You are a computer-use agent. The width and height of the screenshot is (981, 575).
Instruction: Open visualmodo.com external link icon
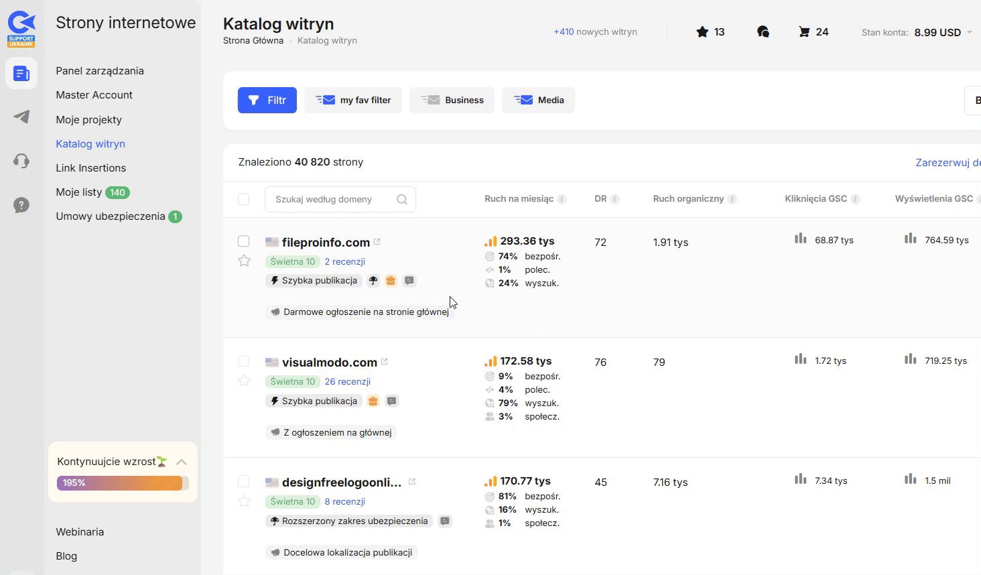pyautogui.click(x=385, y=362)
